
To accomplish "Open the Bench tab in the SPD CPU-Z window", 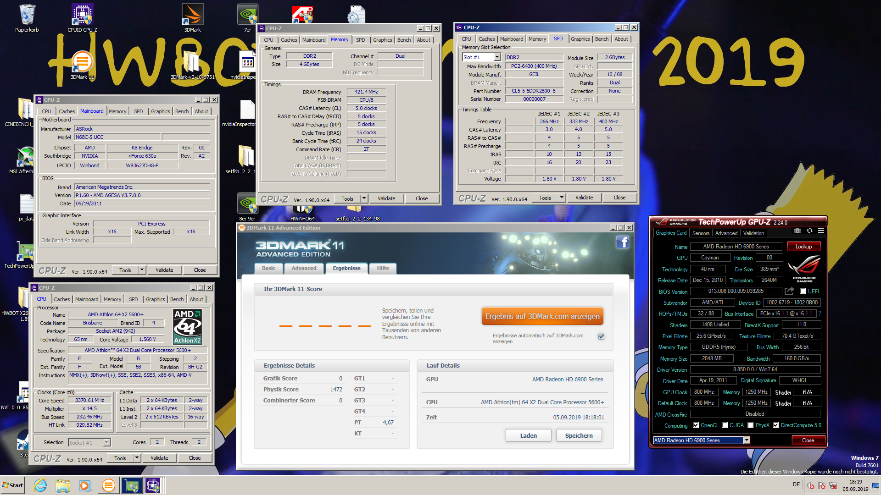I will click(602, 39).
